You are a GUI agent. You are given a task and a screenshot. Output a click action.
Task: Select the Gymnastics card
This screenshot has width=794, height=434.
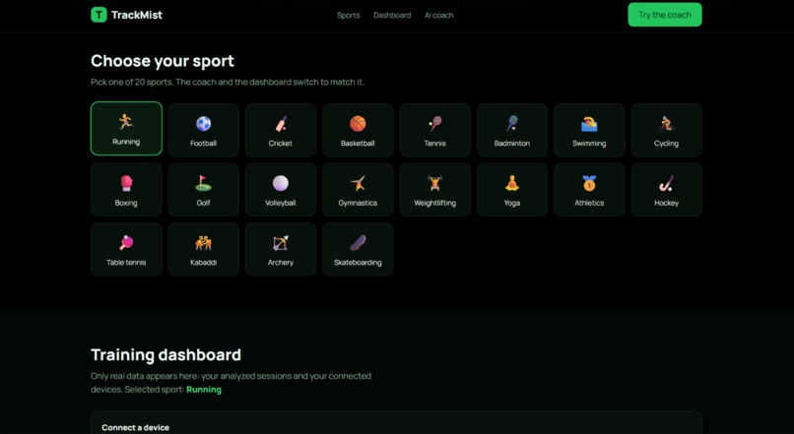pos(358,190)
